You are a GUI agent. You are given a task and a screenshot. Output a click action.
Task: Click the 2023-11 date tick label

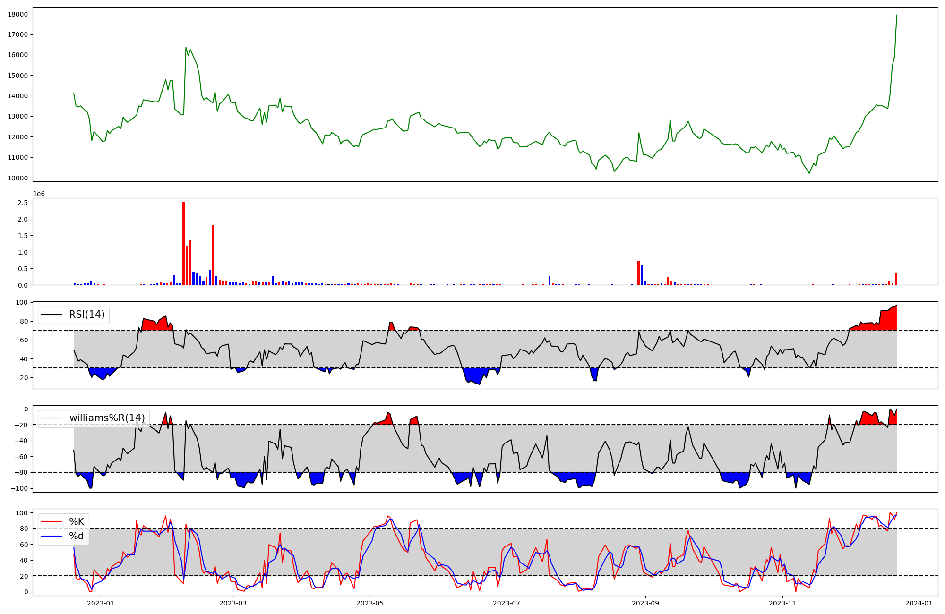(782, 603)
